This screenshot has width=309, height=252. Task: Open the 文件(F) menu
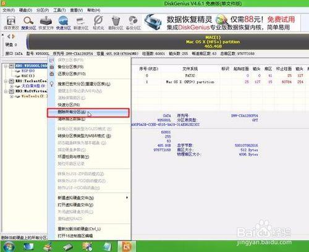coord(8,10)
